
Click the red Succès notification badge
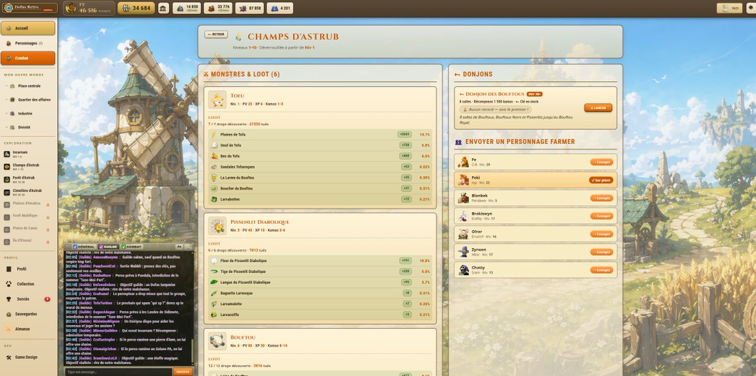47,299
